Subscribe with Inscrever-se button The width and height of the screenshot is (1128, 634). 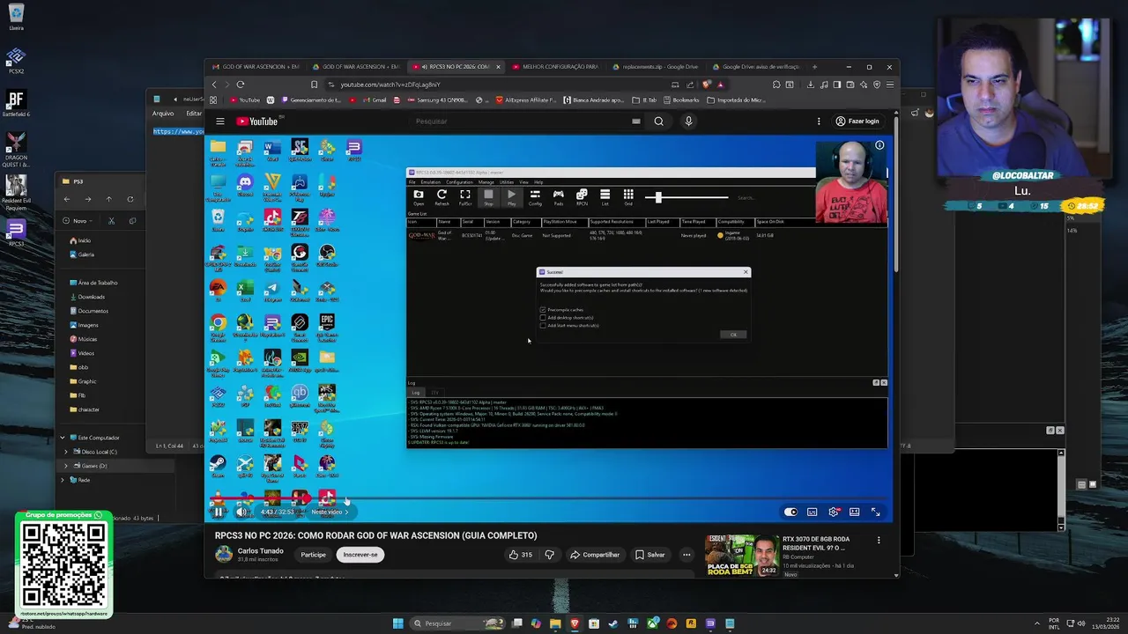[x=360, y=555]
